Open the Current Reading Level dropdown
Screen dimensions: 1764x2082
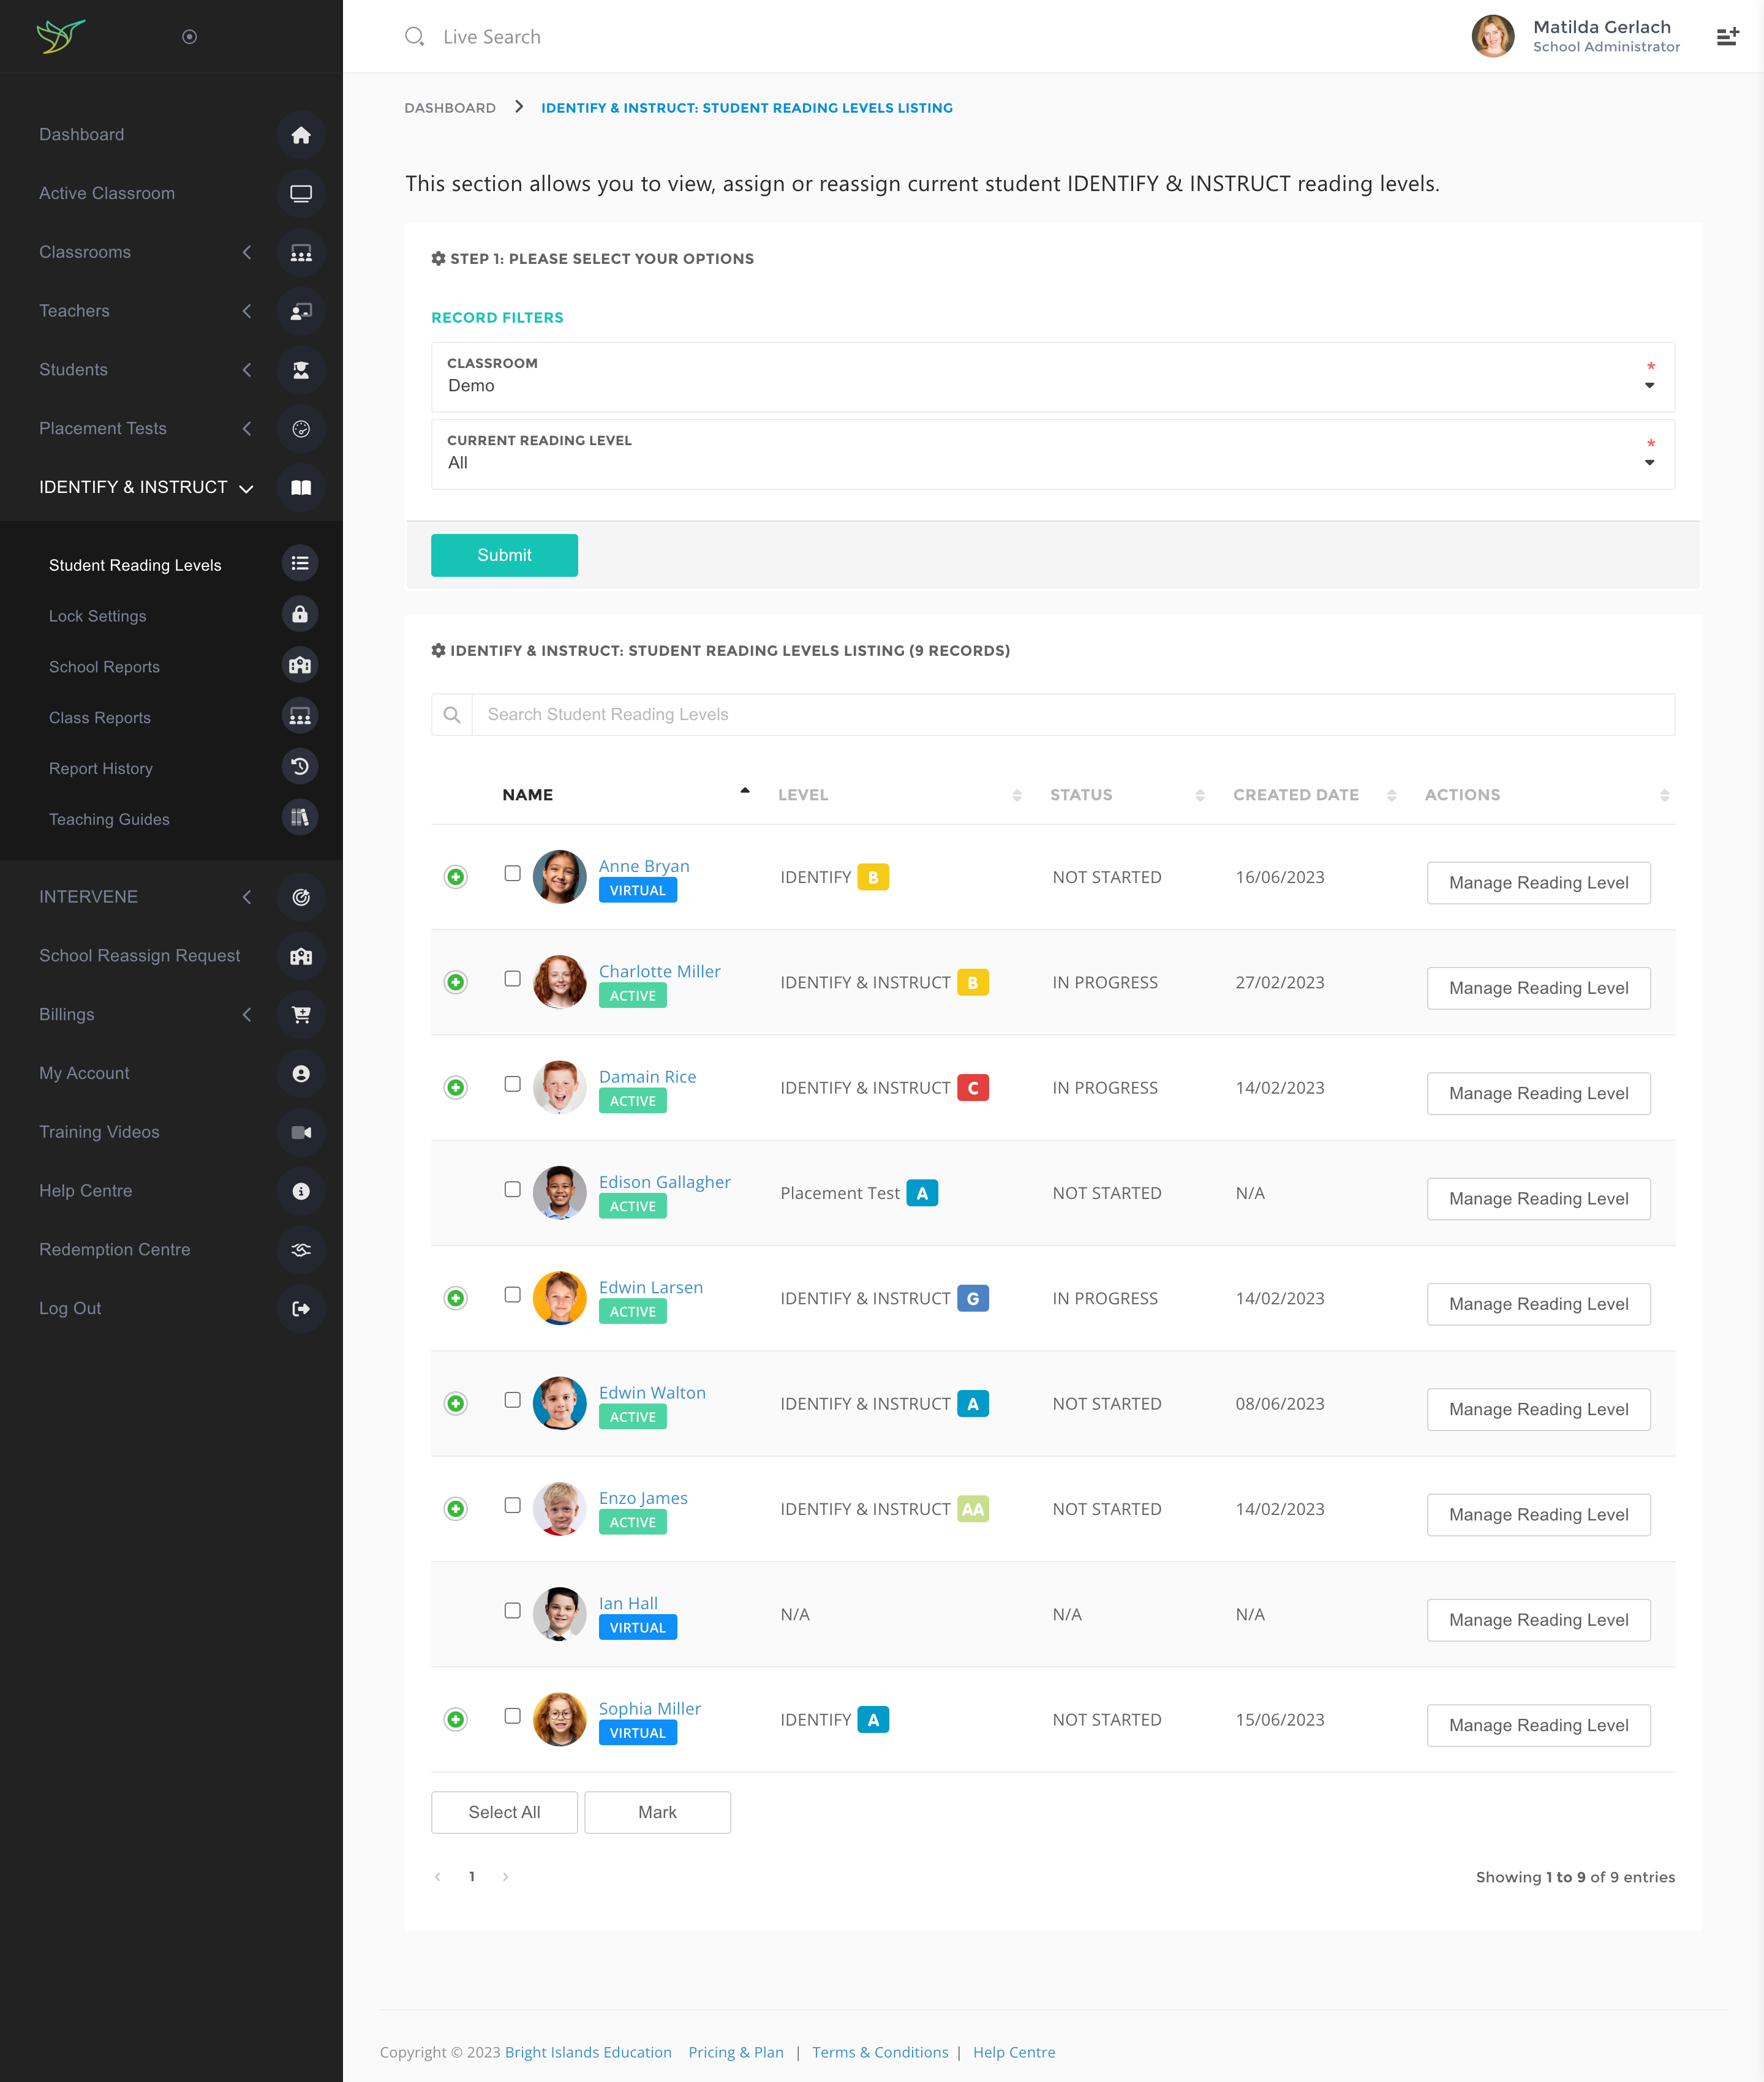coord(1052,454)
